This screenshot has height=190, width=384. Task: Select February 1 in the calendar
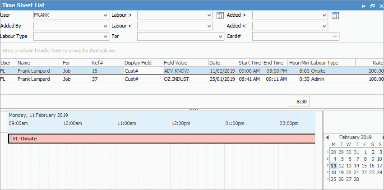[365, 152]
